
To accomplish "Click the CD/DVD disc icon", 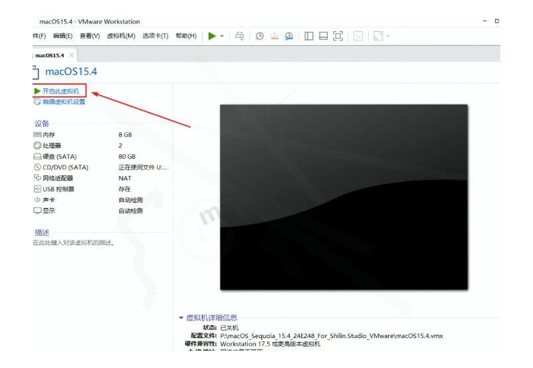I will (37, 167).
